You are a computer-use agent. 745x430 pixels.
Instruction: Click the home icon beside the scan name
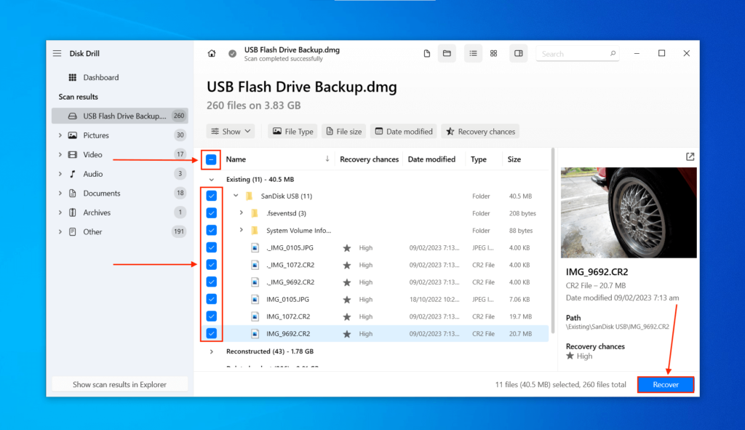point(211,53)
